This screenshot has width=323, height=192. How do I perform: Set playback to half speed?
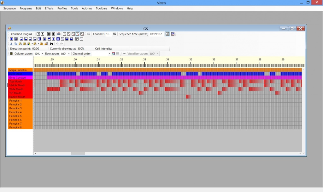[x=69, y=34]
